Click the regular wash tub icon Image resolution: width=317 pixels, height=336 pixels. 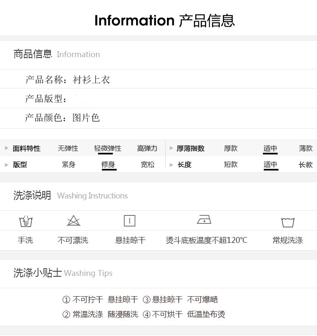[x=288, y=223]
